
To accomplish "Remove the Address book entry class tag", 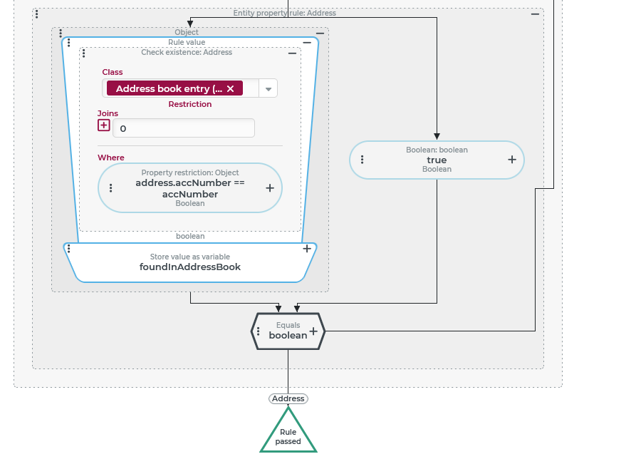I will 230,89.
